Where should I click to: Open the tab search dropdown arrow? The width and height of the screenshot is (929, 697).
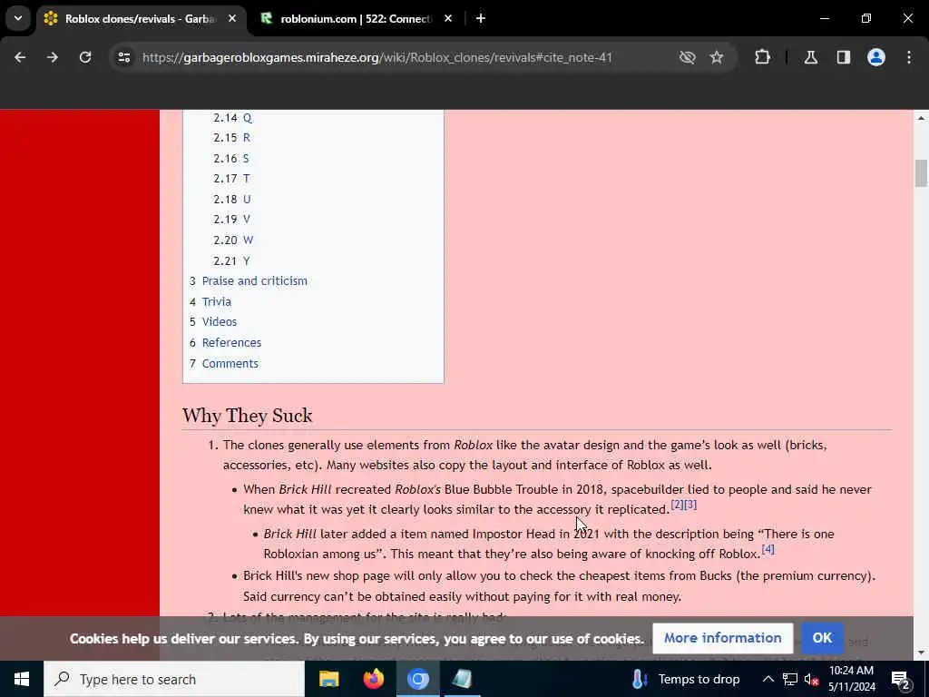[18, 18]
